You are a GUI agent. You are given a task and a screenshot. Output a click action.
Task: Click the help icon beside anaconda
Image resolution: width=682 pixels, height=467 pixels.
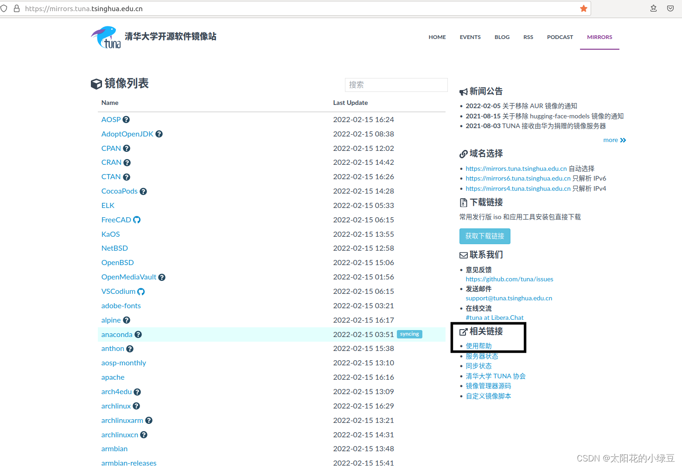pos(138,334)
